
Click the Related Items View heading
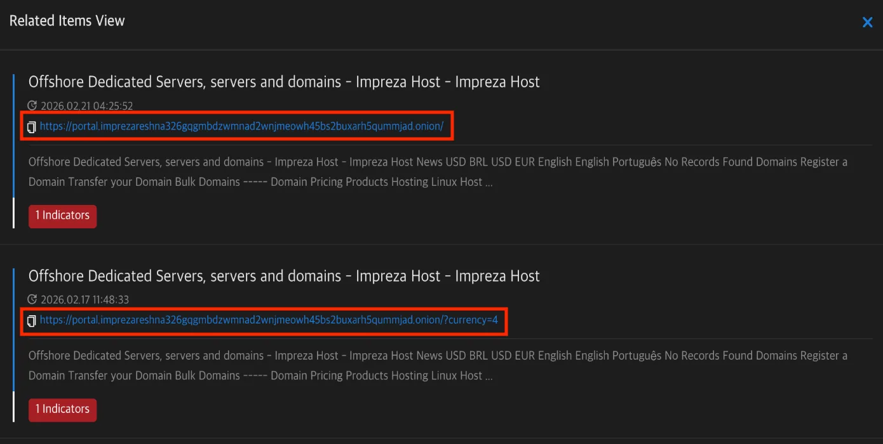[x=67, y=21]
